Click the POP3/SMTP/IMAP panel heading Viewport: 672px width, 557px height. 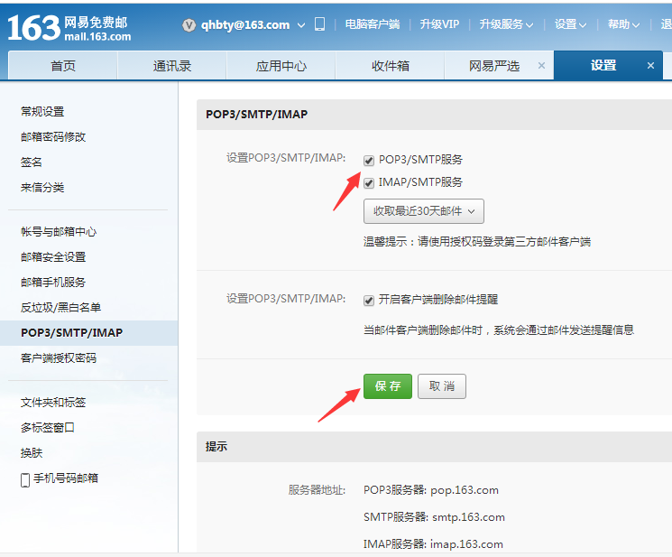256,115
